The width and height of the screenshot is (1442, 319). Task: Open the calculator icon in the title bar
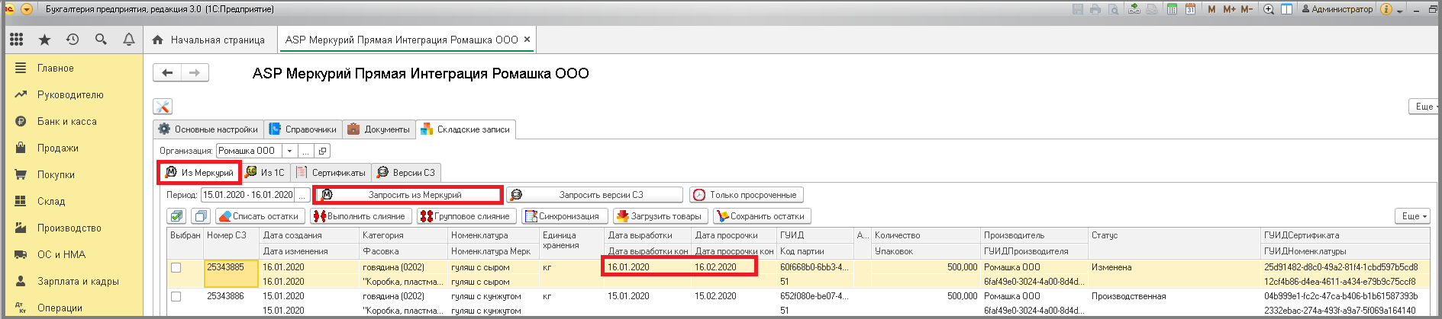pyautogui.click(x=1172, y=9)
